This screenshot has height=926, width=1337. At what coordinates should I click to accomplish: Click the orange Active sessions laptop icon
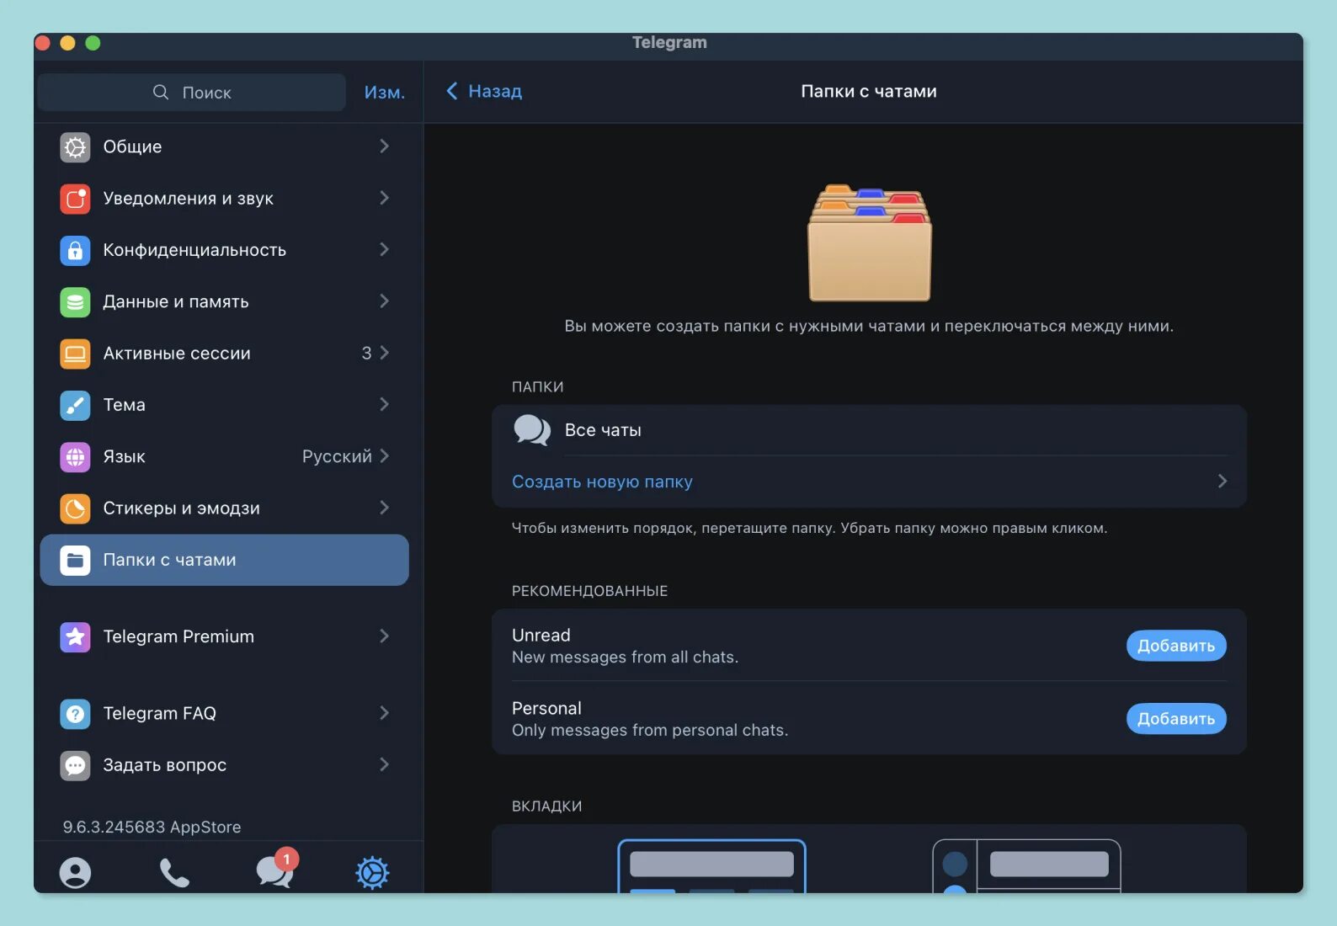point(75,354)
